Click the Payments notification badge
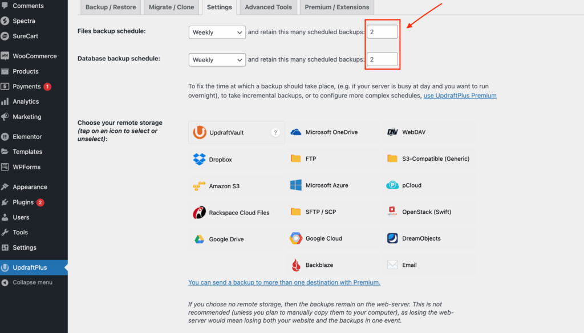This screenshot has height=333, width=584. click(47, 87)
